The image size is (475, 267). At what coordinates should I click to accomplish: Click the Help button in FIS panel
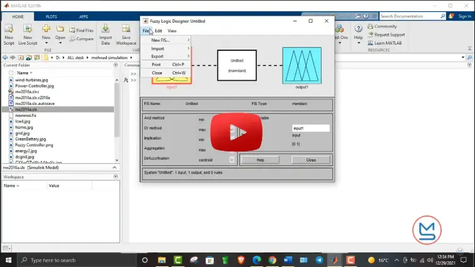[x=260, y=160]
